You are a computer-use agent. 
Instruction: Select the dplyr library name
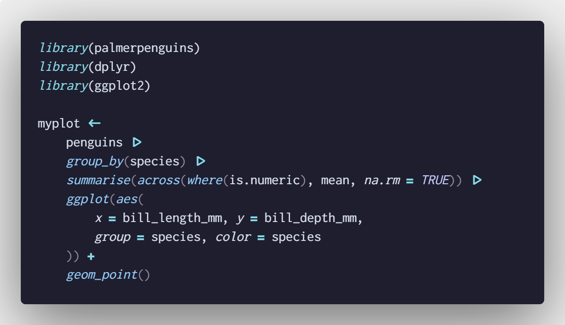coord(112,67)
